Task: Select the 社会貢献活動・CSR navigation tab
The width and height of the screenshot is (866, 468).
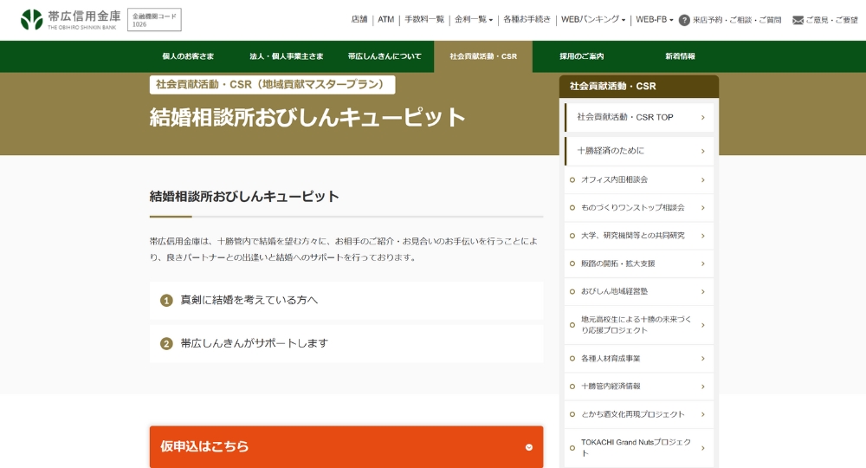Action: tap(483, 56)
